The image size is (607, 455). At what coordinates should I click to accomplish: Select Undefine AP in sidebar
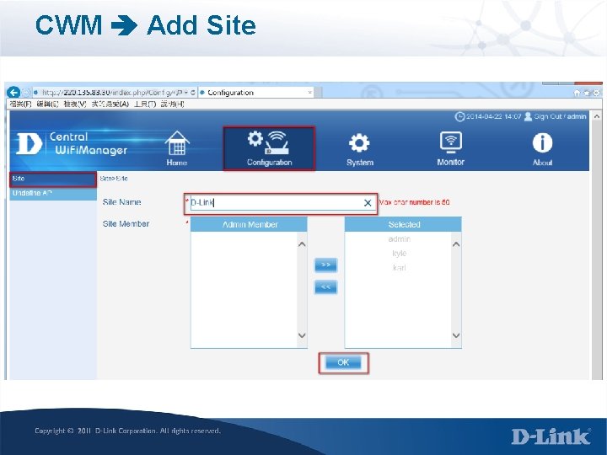[x=53, y=194]
